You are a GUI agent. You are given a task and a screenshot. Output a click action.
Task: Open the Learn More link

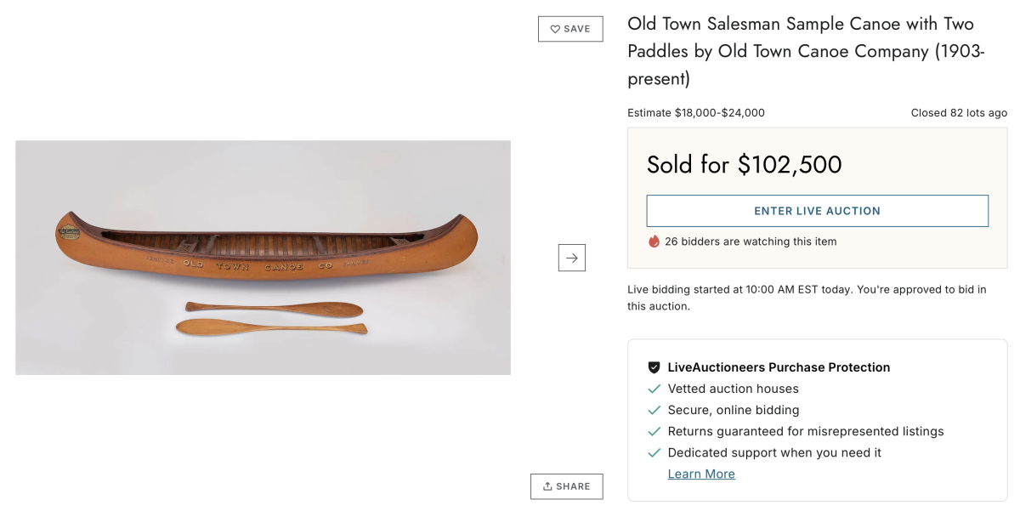pos(701,474)
